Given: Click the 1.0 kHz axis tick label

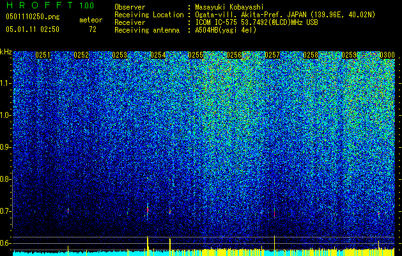Looking at the screenshot, I should tap(6, 115).
